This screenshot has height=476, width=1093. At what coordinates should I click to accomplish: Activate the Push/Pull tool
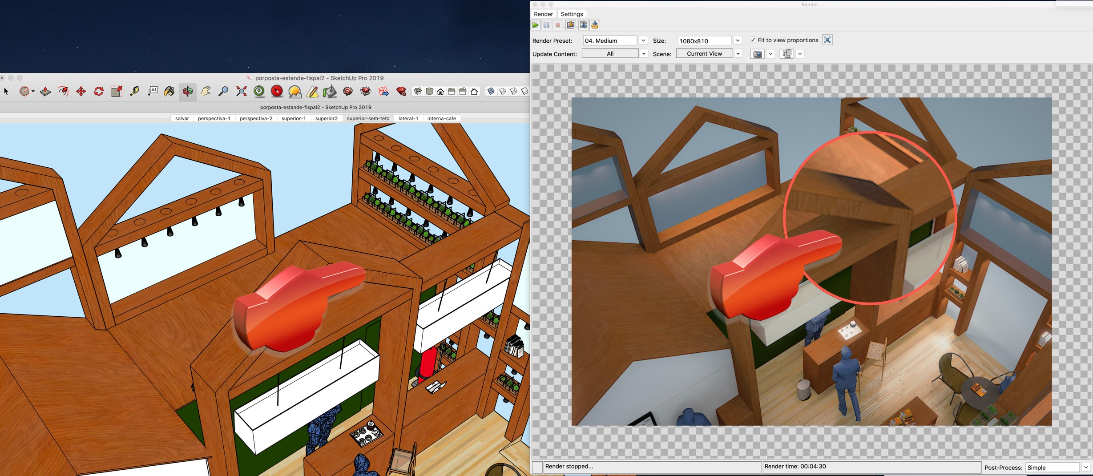pos(45,91)
